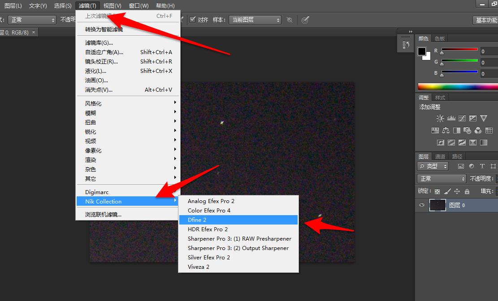Choose Dfine 2 from the Nik Collection submenu
The width and height of the screenshot is (498, 301).
(238, 220)
